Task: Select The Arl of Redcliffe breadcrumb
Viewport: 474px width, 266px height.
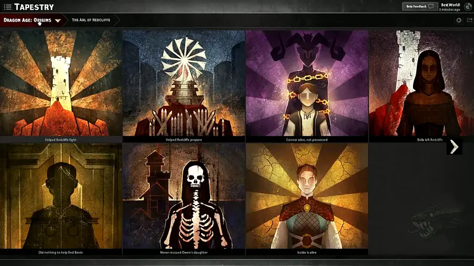Action: (91, 20)
